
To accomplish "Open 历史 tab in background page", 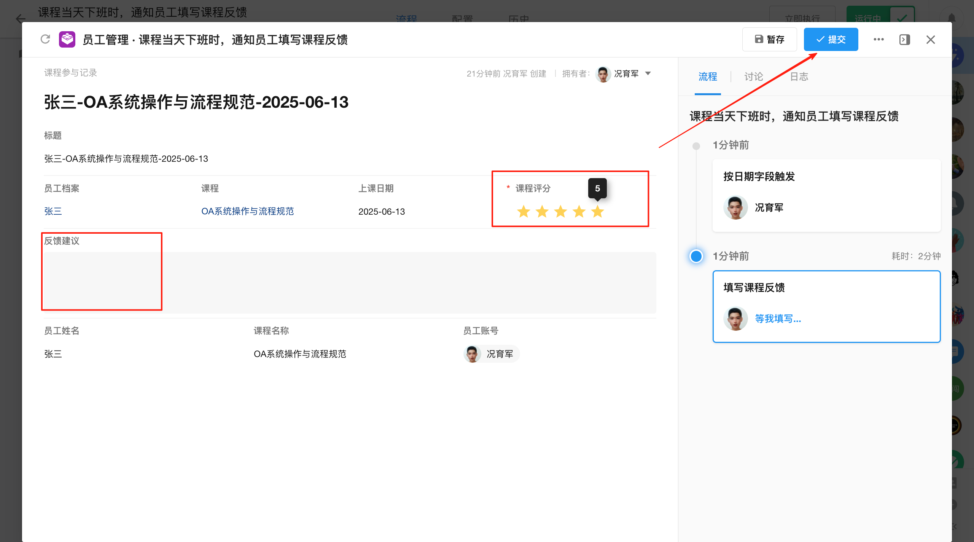I will pyautogui.click(x=519, y=18).
